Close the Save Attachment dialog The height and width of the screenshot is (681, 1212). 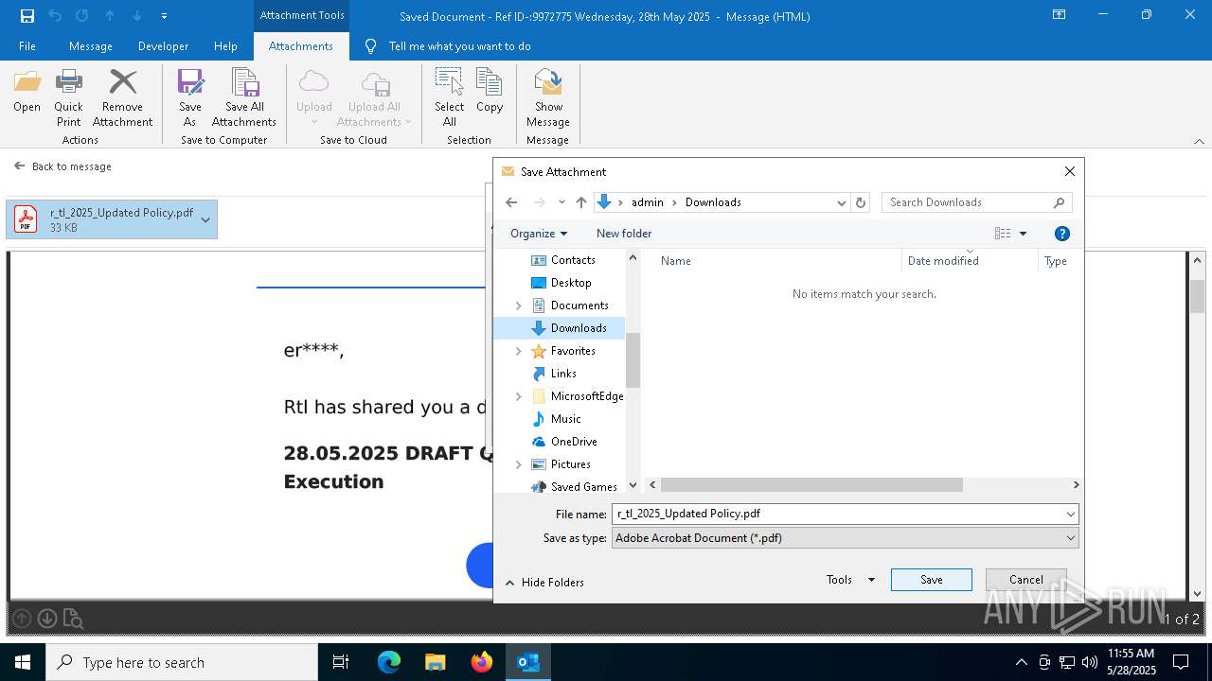[x=1070, y=171]
